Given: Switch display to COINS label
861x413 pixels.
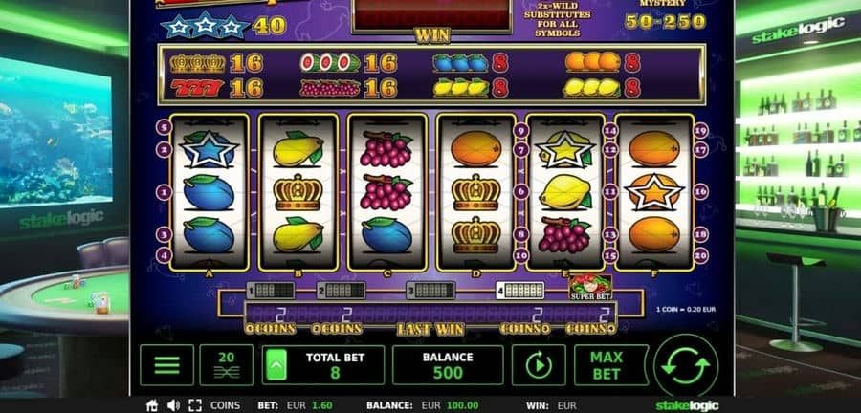Looking at the screenshot, I should pyautogui.click(x=225, y=406).
